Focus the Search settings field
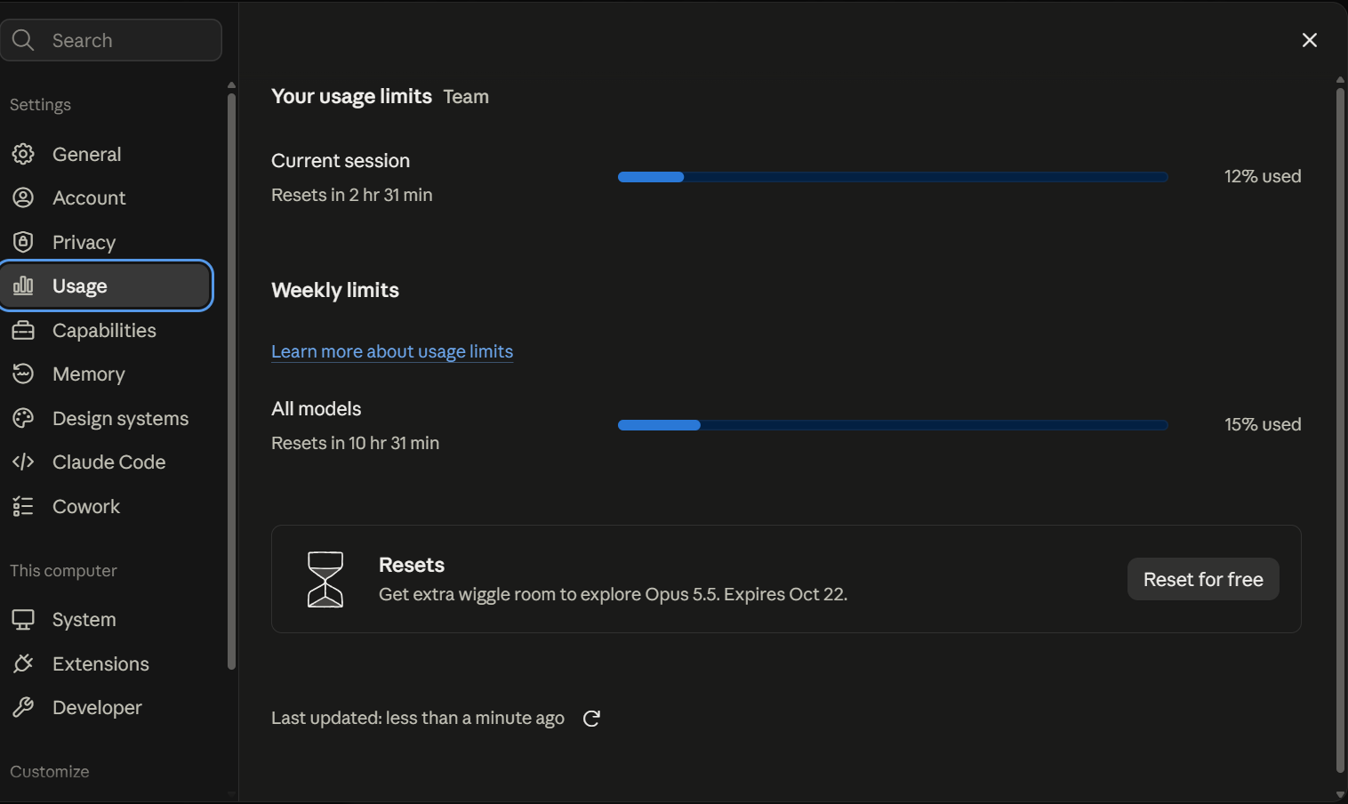 coord(111,40)
